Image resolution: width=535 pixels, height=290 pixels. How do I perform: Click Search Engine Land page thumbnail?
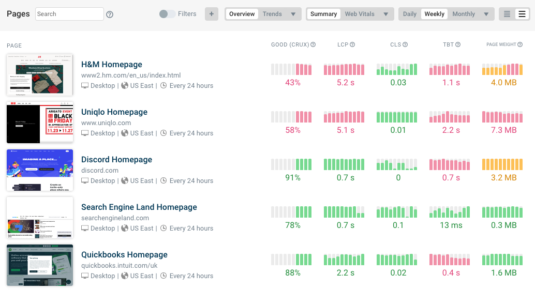point(40,218)
